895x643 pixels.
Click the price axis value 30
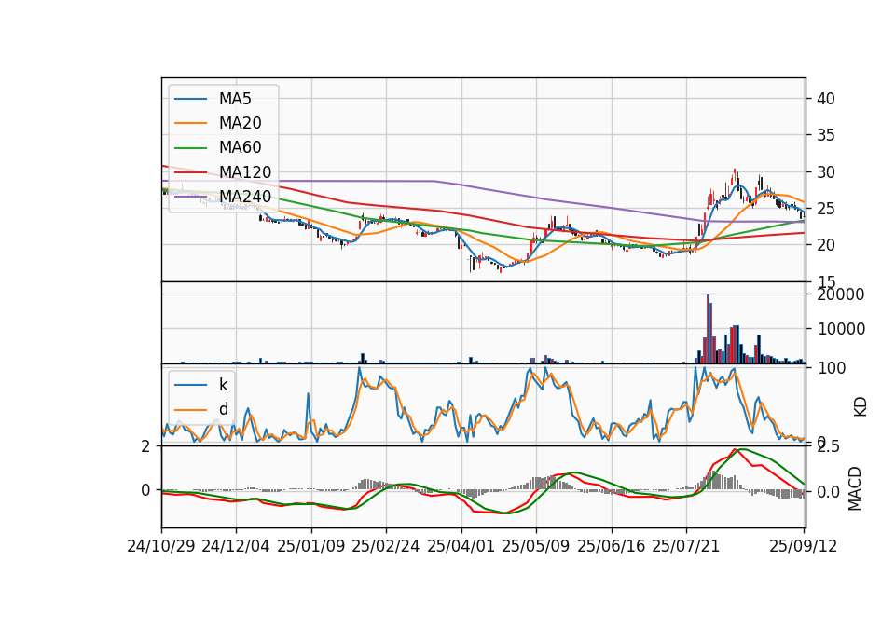826,172
